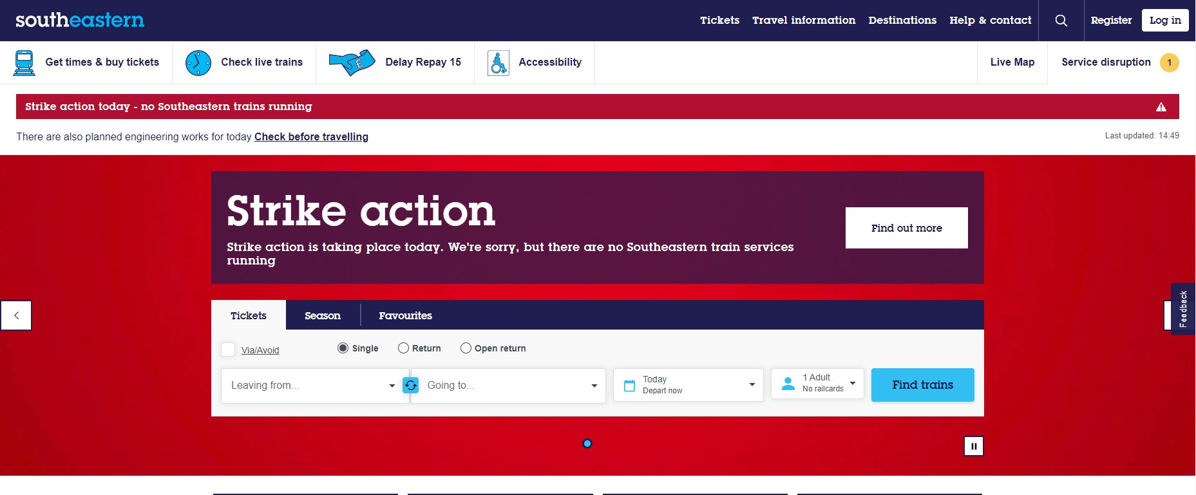The height and width of the screenshot is (495, 1196).
Task: Open the Tickets navigation menu
Action: [x=719, y=20]
